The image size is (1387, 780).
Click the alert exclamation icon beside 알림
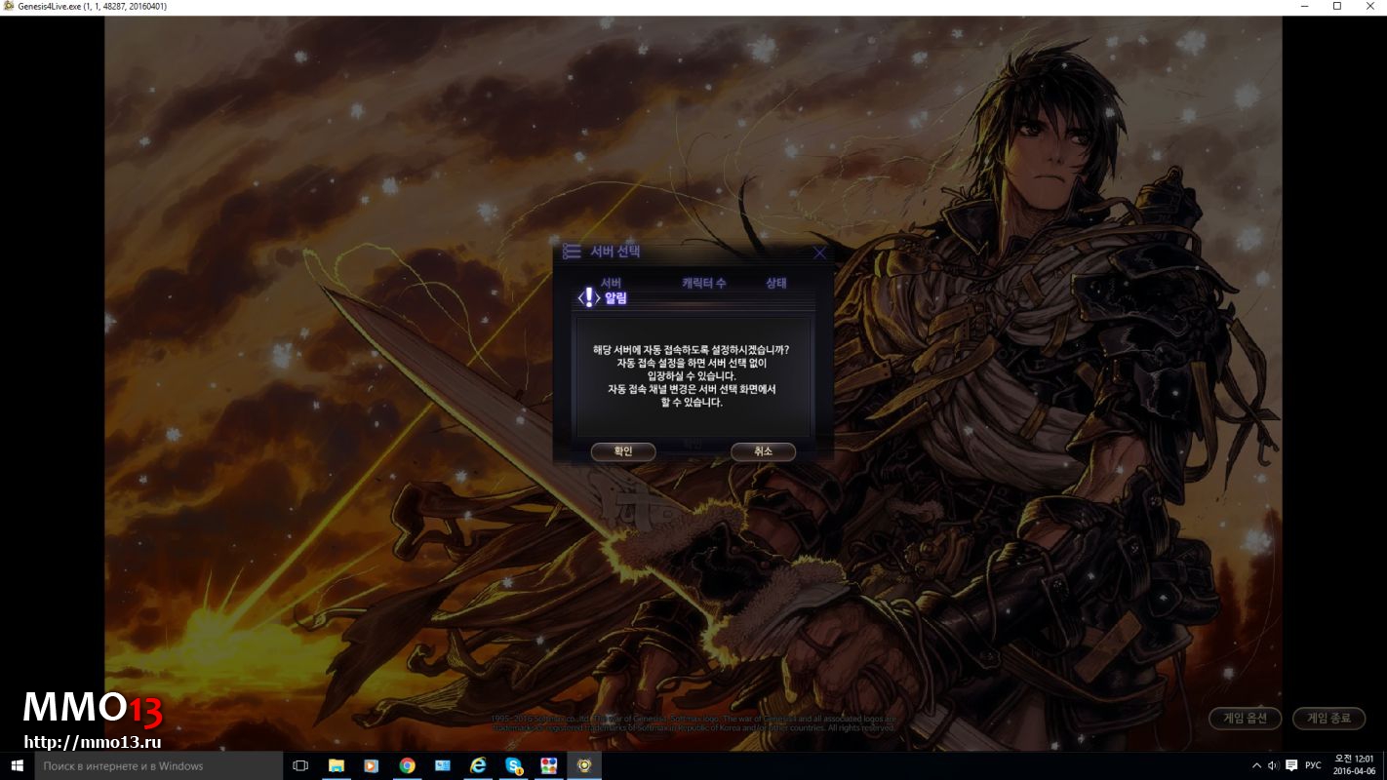pyautogui.click(x=588, y=297)
